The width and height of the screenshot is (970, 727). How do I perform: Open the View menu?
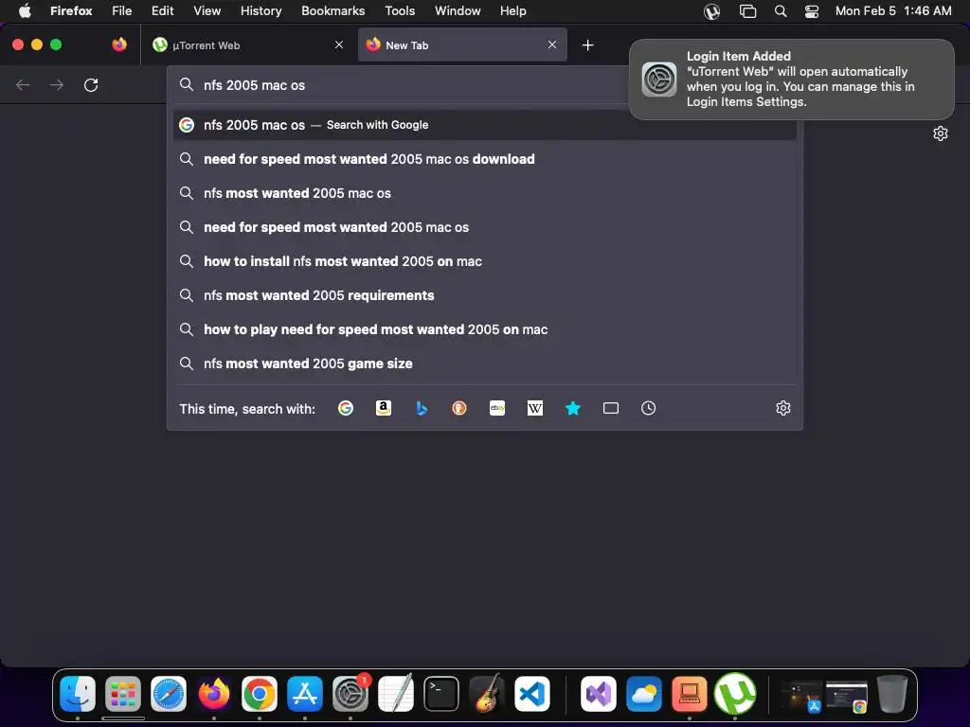pyautogui.click(x=207, y=10)
